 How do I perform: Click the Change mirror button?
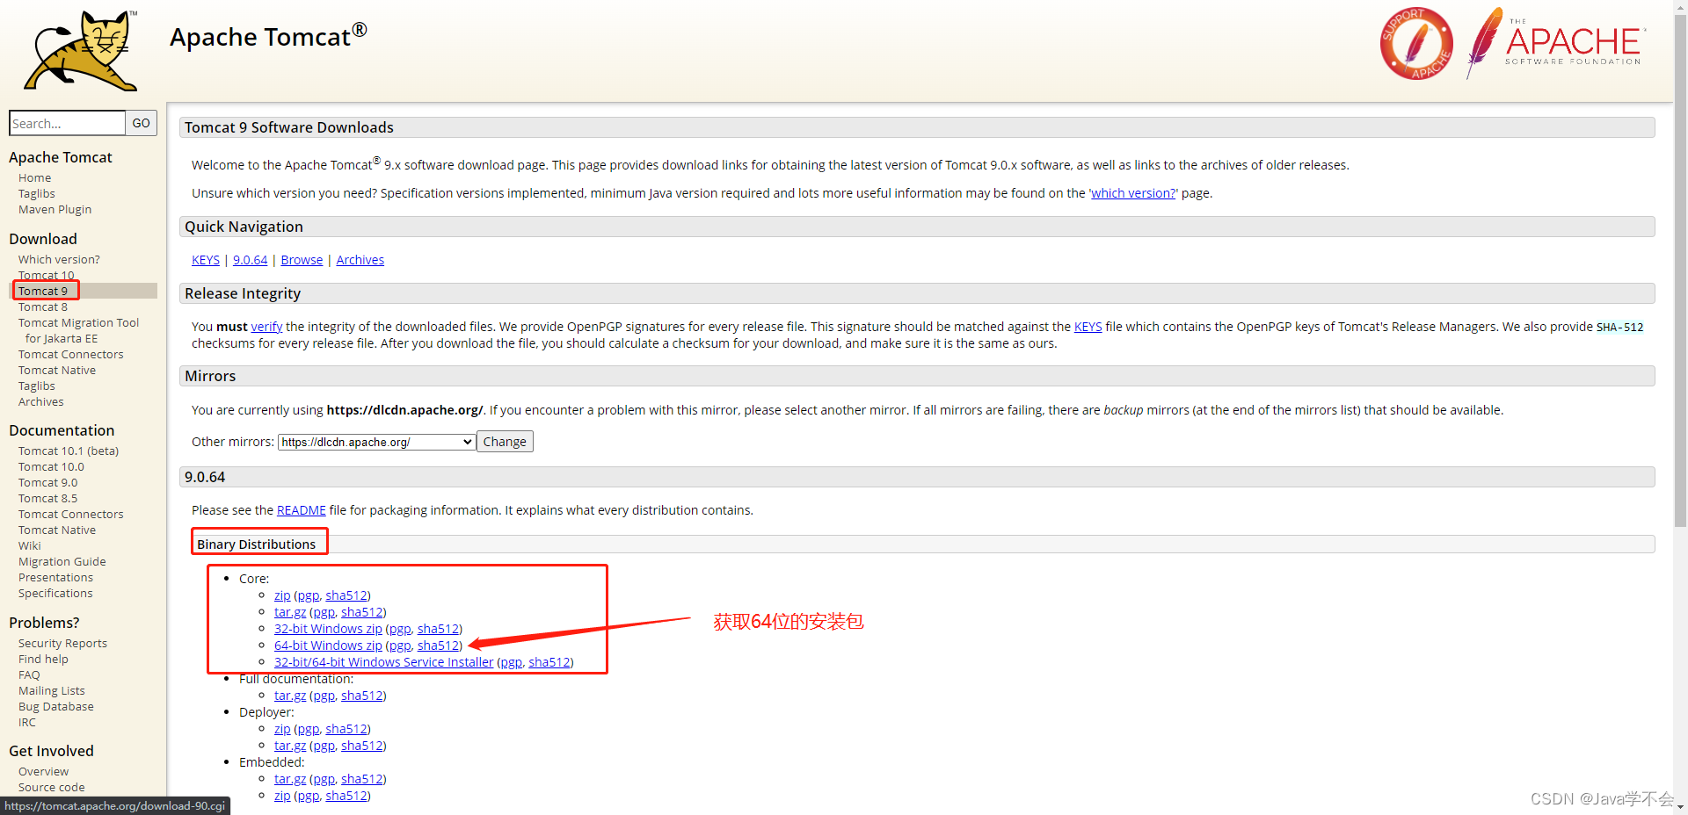click(505, 442)
